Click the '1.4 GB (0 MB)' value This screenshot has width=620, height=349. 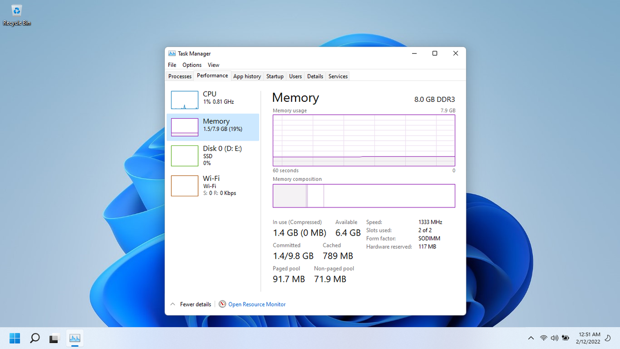point(299,233)
